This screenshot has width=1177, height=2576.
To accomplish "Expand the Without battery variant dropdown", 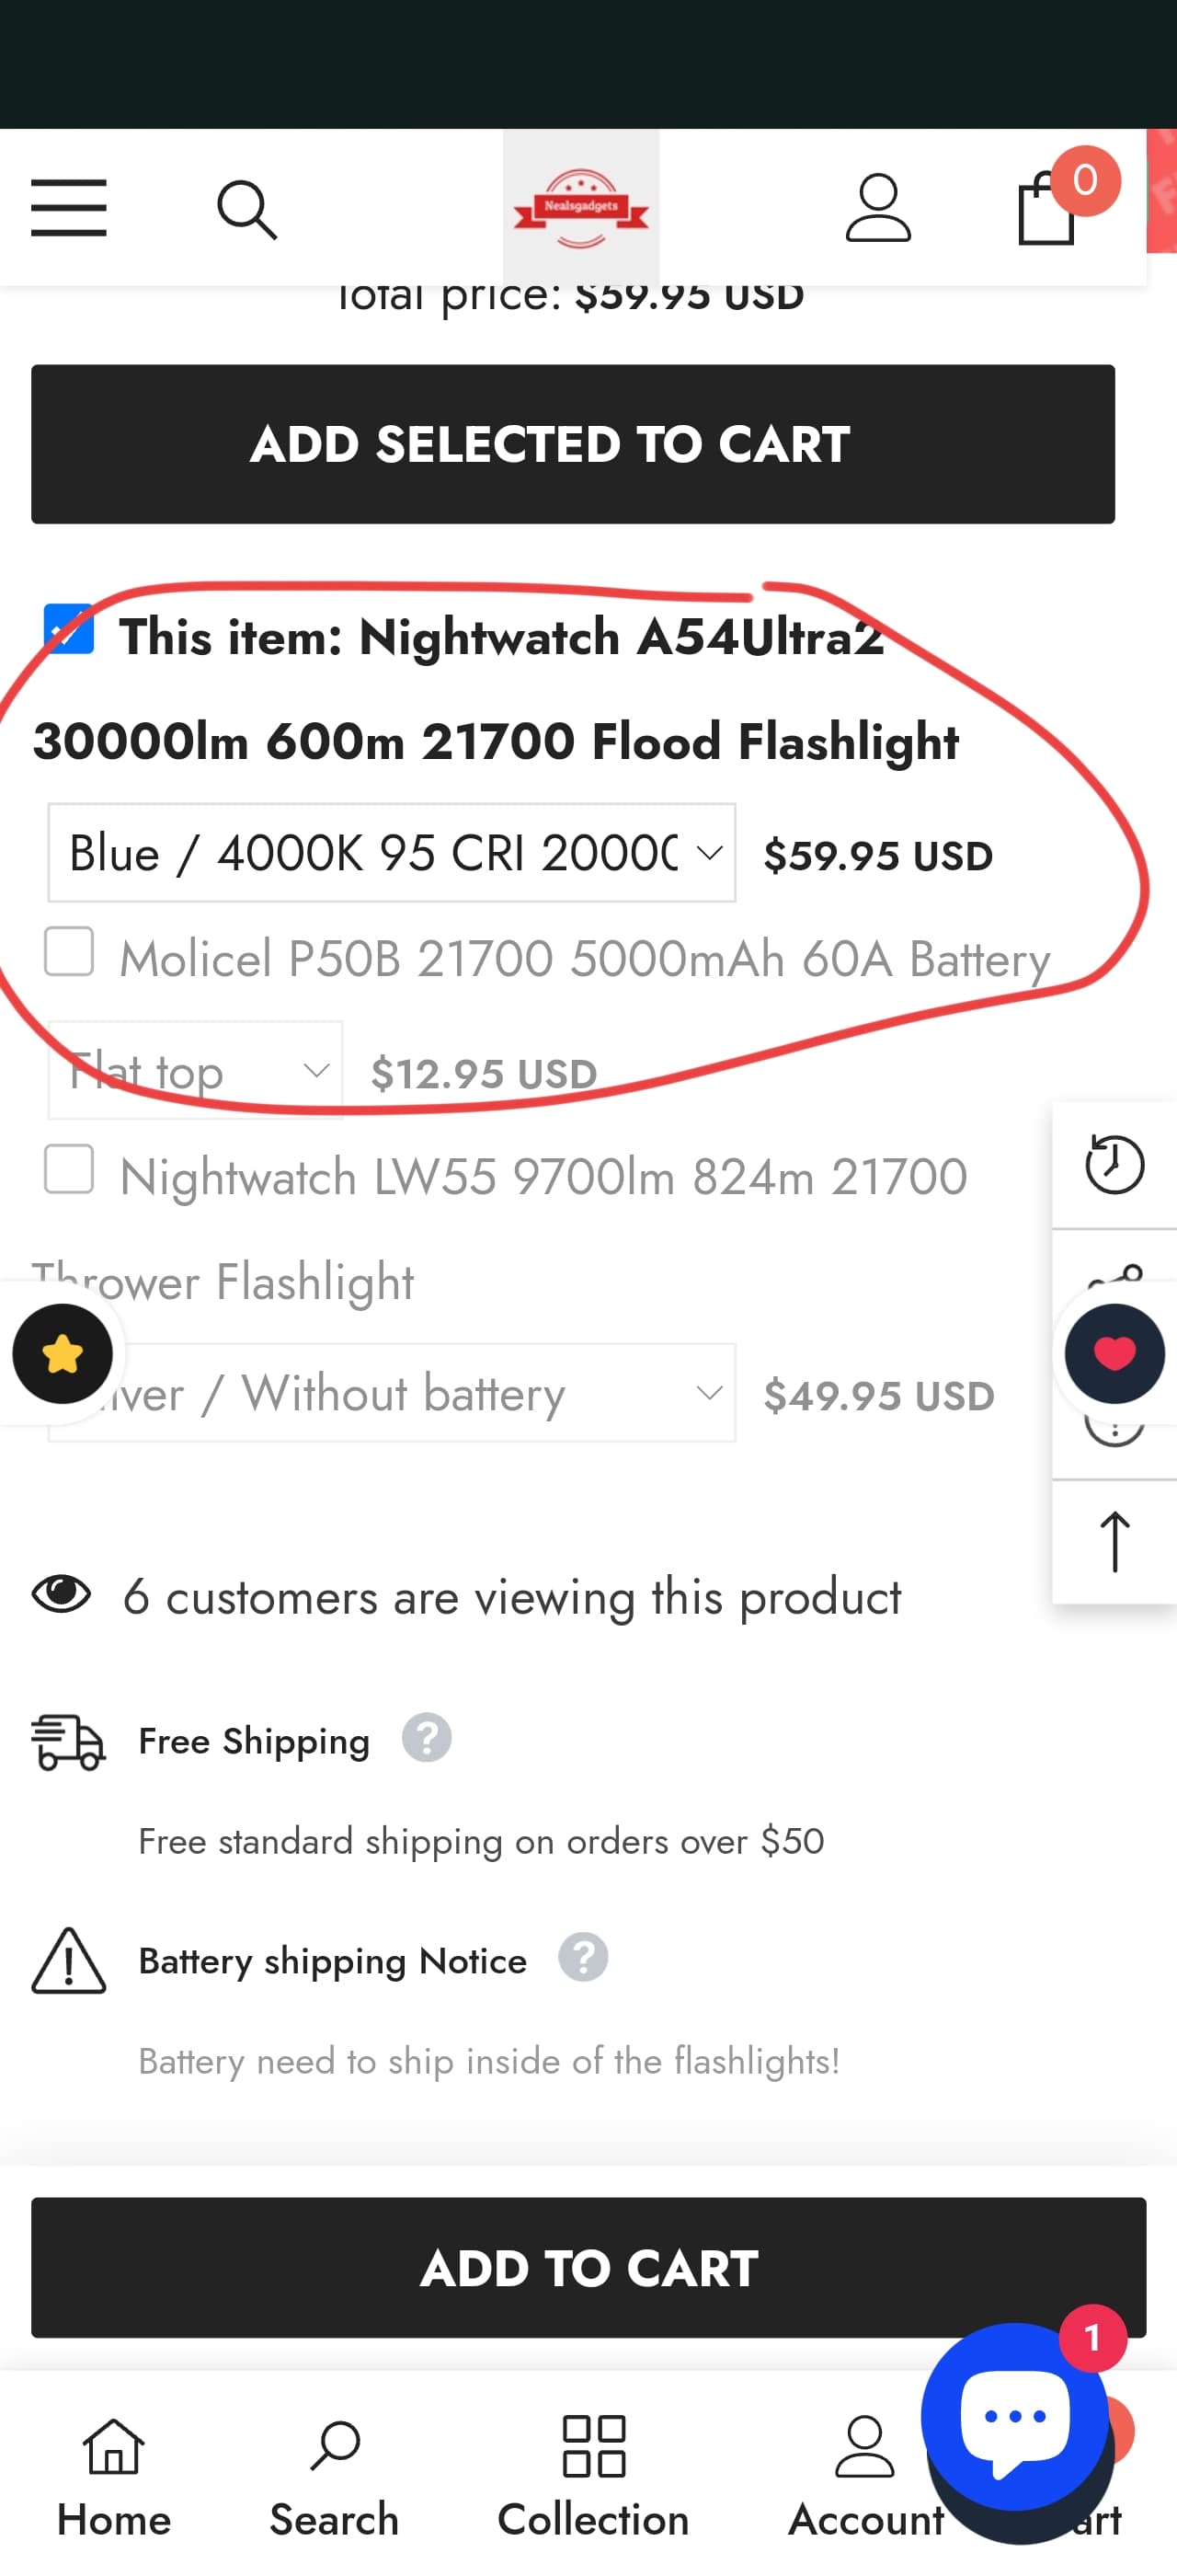I will pos(392,1393).
